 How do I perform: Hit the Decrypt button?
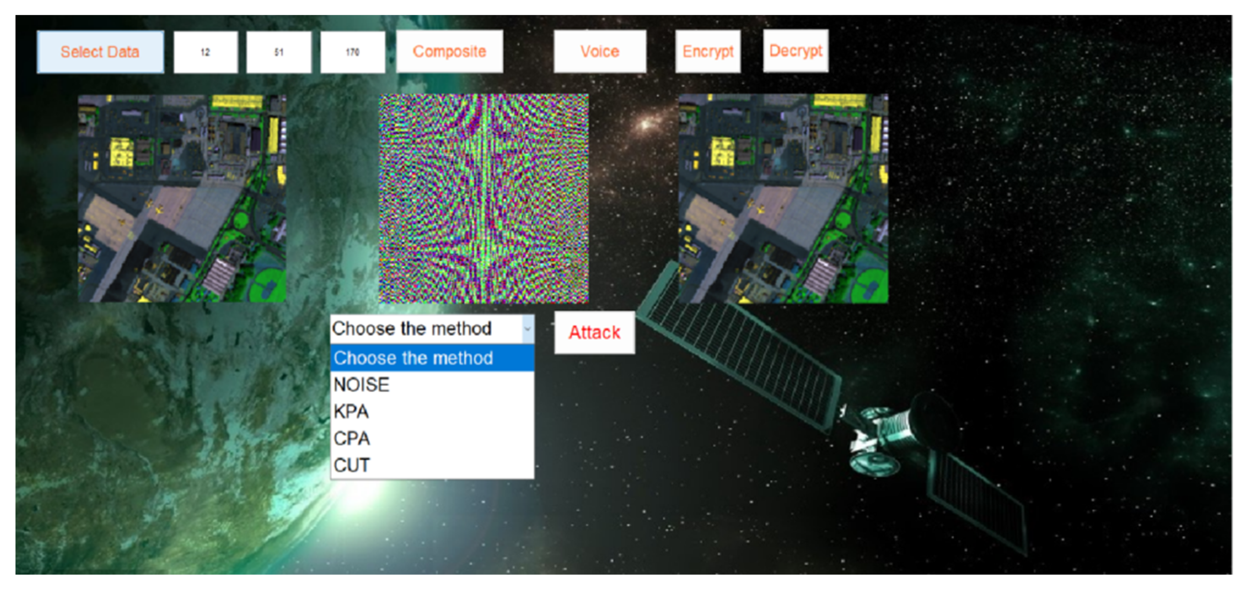[x=795, y=51]
